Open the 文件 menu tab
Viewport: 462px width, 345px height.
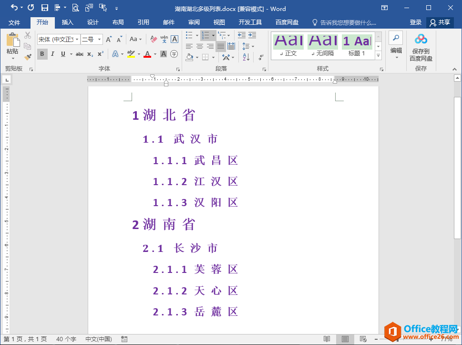tap(14, 22)
